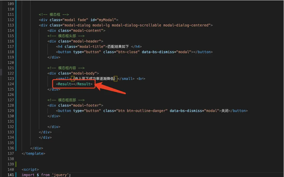Click the "modal-content" class value
This screenshot has width=284, height=177.
[87, 30]
